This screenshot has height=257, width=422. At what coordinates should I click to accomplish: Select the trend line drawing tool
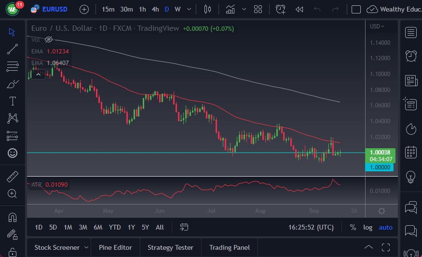13,49
